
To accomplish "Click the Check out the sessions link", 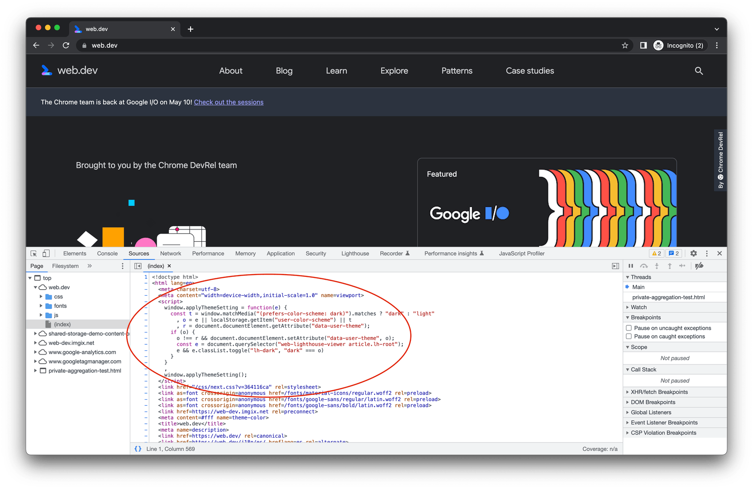I will [x=229, y=102].
